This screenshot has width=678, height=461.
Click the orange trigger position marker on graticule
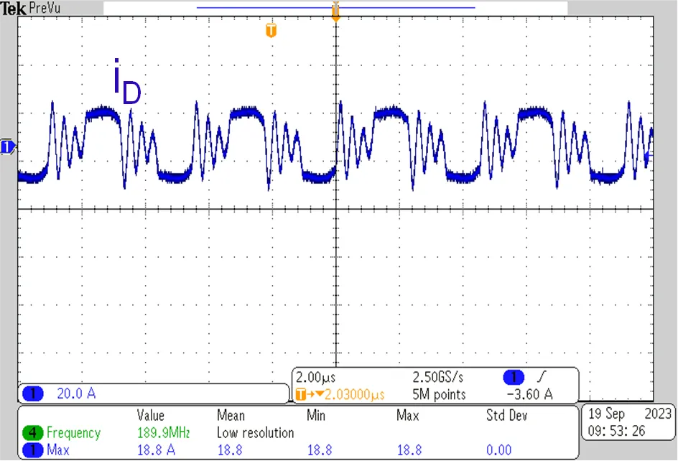(271, 30)
